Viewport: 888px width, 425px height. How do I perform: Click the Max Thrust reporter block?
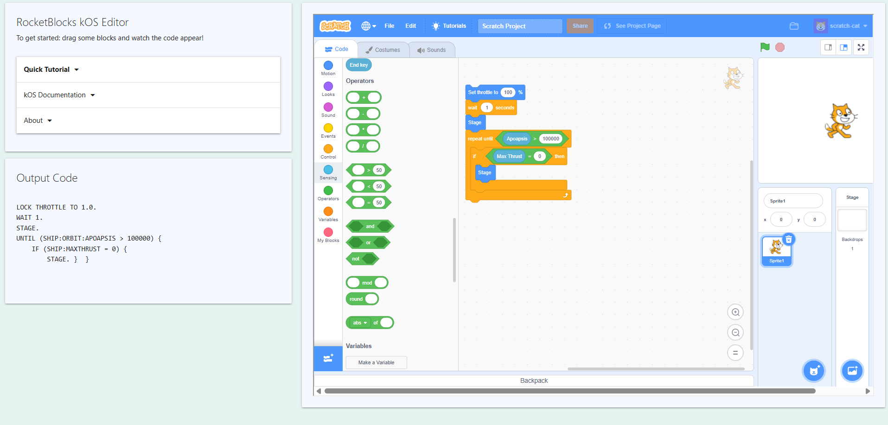pyautogui.click(x=509, y=156)
